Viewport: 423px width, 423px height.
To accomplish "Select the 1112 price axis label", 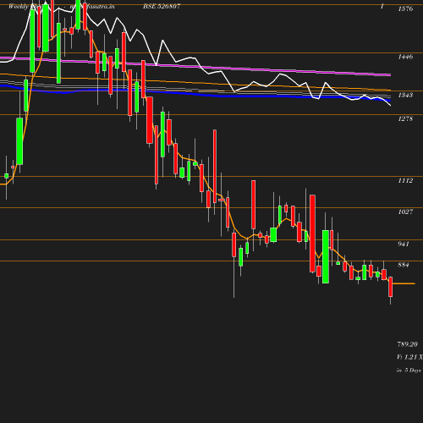I will (x=405, y=180).
